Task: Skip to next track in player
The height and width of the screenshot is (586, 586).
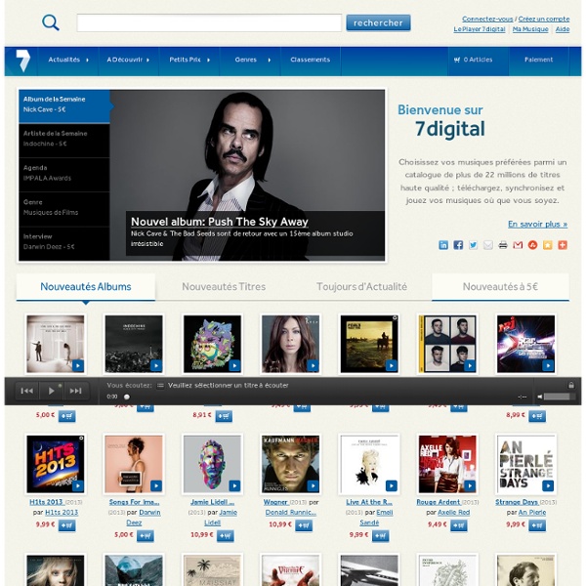Action: [76, 391]
